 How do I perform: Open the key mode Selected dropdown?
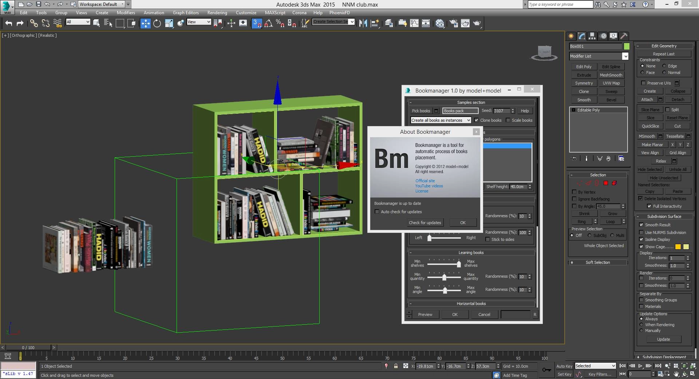pos(595,366)
